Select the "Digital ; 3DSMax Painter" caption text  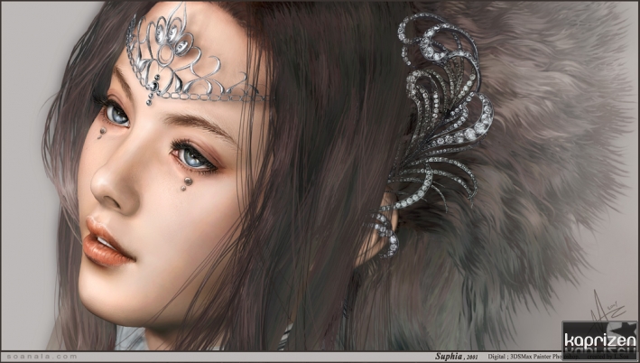(x=523, y=357)
